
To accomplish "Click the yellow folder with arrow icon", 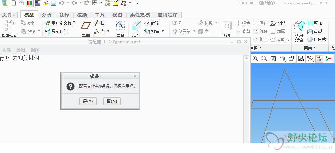I will pos(116,3).
